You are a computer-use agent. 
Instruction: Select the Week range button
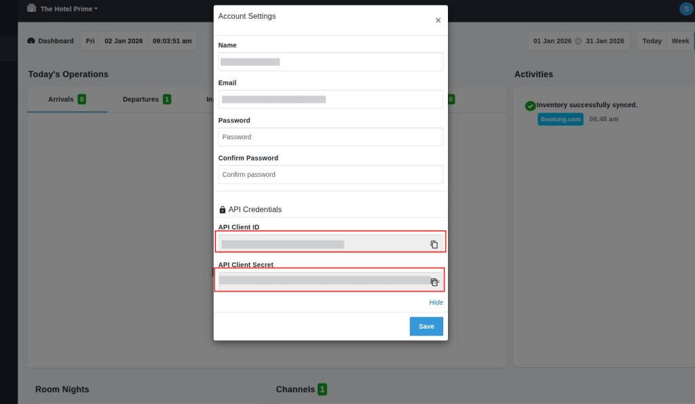click(680, 41)
